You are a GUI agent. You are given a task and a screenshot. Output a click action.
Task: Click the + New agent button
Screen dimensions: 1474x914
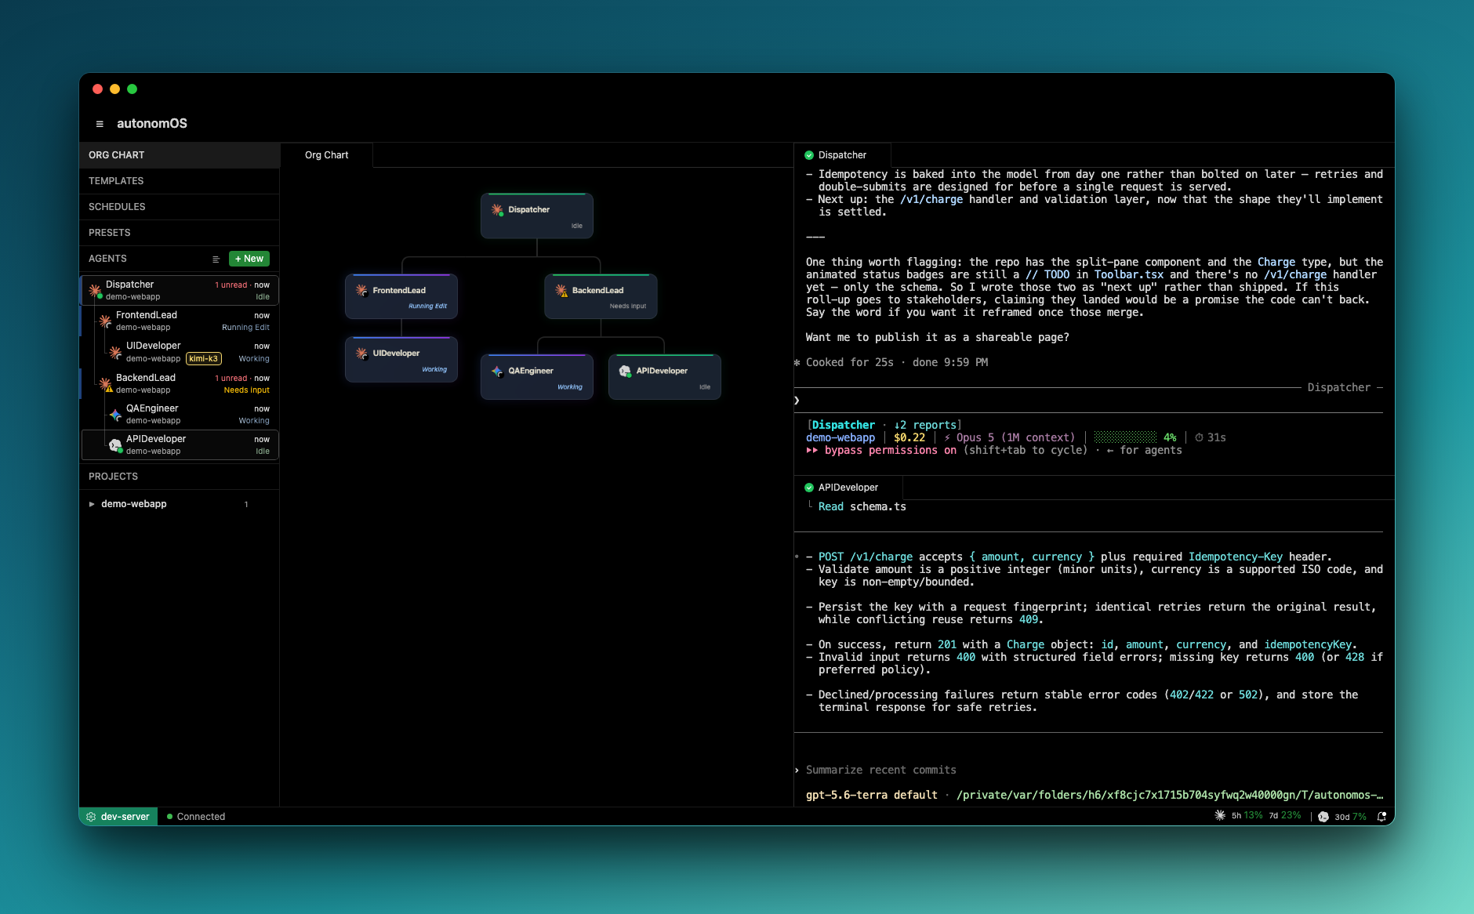(x=249, y=259)
